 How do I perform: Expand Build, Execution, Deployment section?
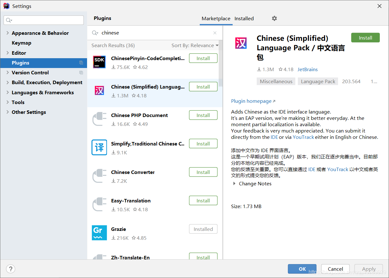click(x=8, y=82)
